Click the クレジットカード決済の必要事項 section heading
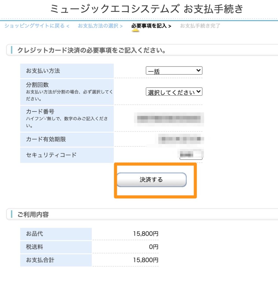The image size is (278, 281). [x=91, y=50]
